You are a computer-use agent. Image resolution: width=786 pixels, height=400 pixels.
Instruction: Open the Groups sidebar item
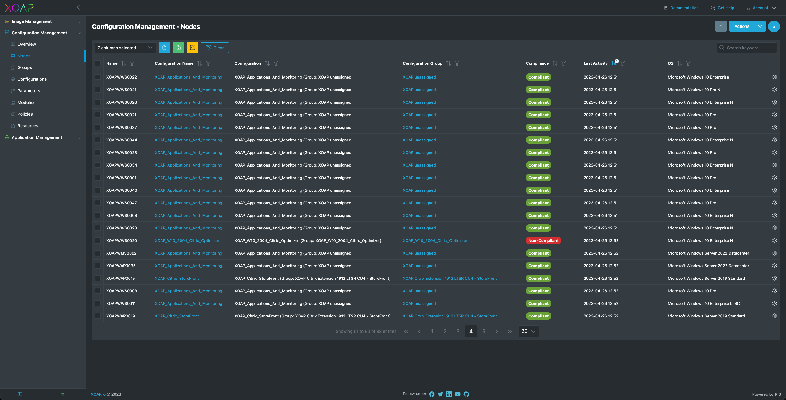click(x=25, y=67)
